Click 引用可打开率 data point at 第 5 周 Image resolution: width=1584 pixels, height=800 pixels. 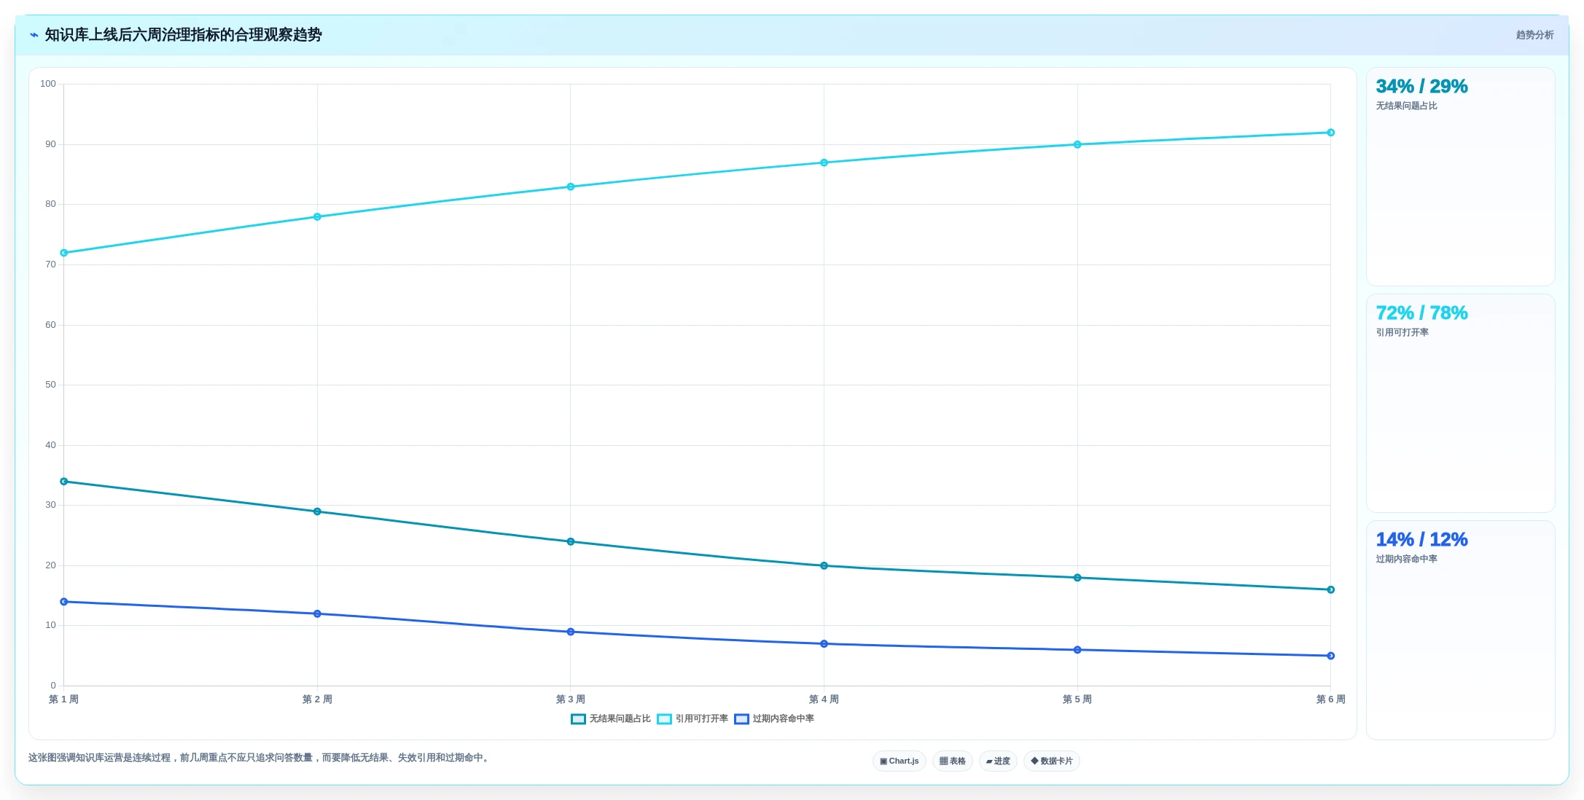pos(1077,145)
